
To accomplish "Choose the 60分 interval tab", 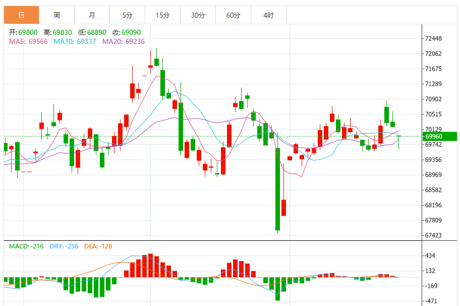I will [x=233, y=15].
